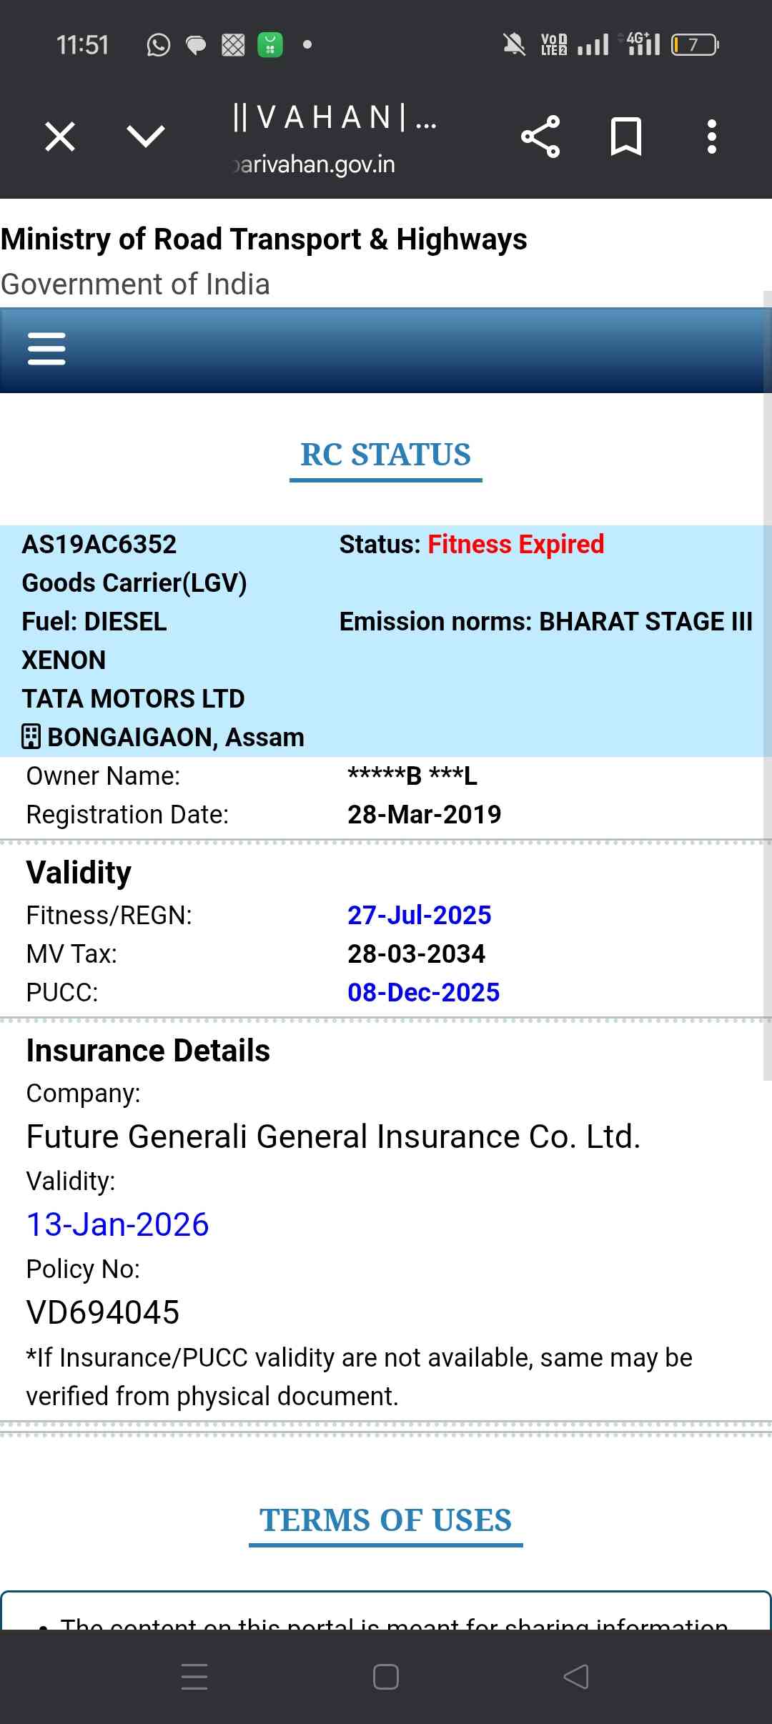Viewport: 772px width, 1724px height.
Task: Tap the Fitness Expired status text
Action: click(515, 545)
